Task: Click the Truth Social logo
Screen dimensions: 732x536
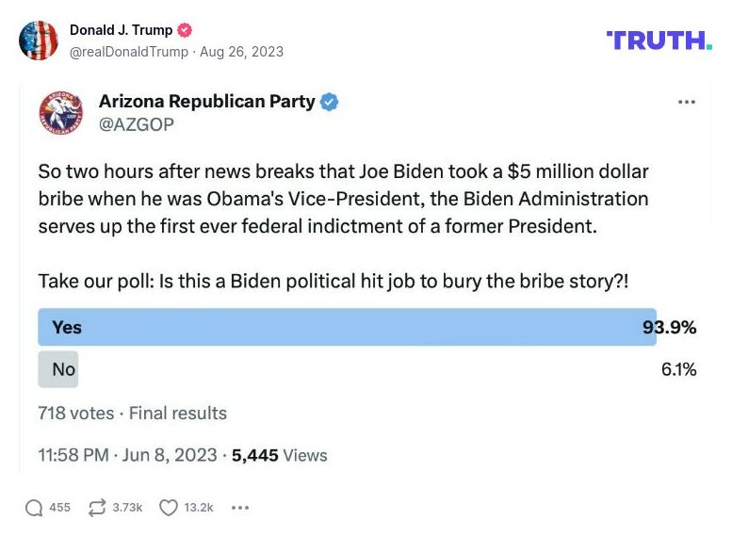Action: pyautogui.click(x=659, y=40)
